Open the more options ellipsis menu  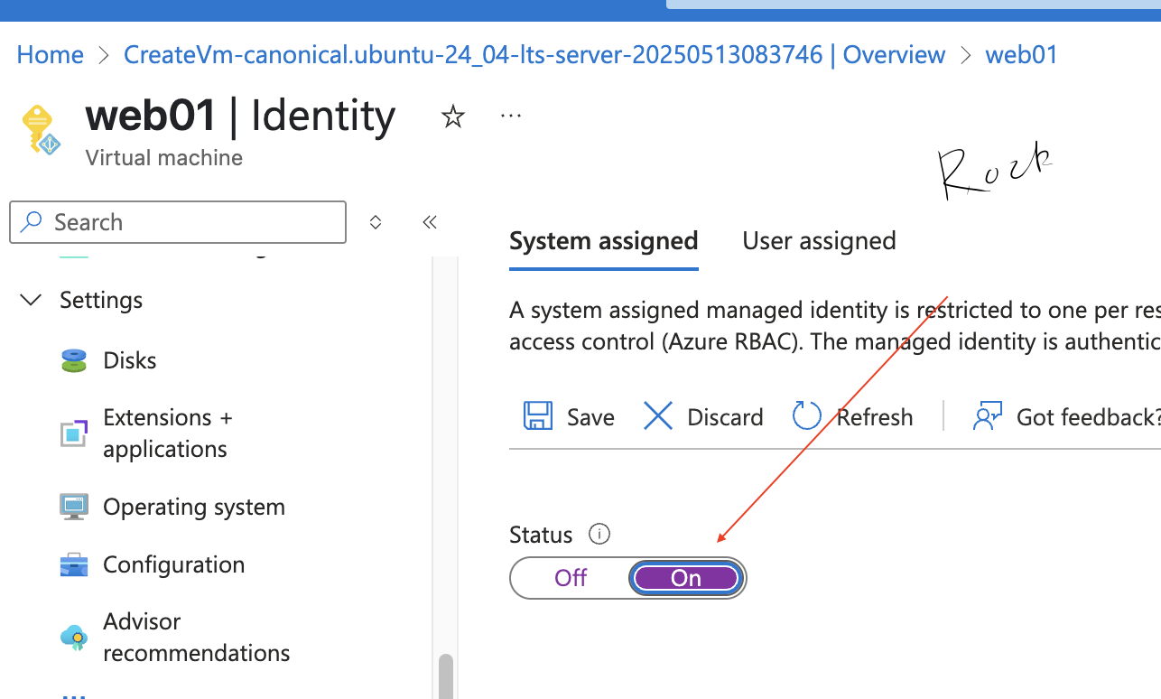(511, 116)
